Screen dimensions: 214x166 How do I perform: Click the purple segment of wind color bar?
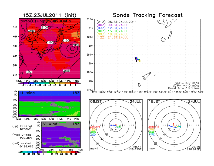[40, 152]
